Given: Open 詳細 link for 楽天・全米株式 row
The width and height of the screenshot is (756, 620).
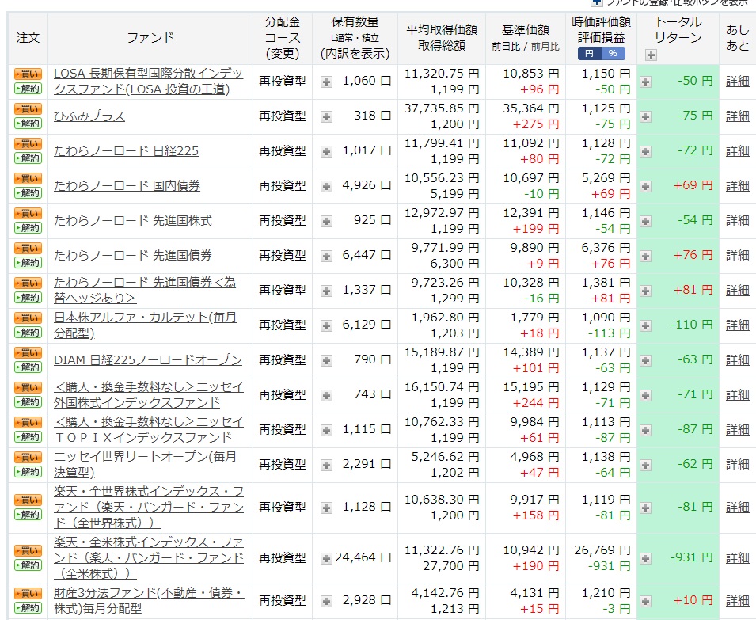Looking at the screenshot, I should coord(737,557).
